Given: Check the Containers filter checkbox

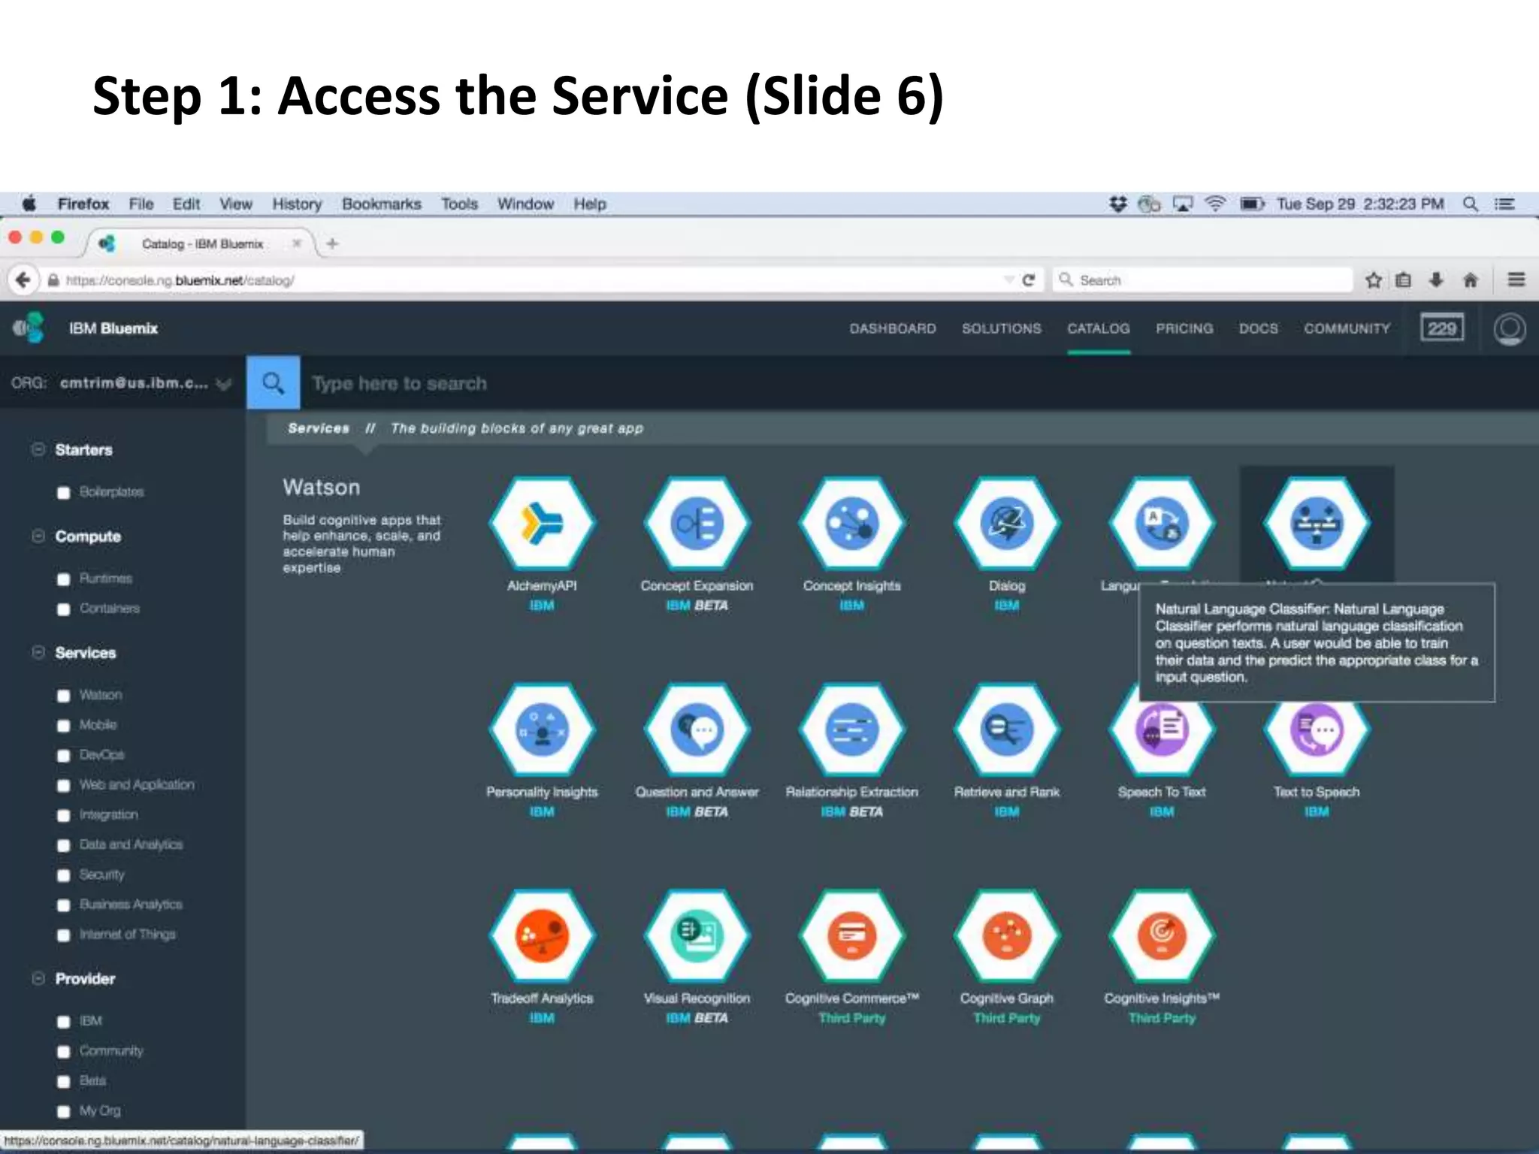Looking at the screenshot, I should [64, 609].
